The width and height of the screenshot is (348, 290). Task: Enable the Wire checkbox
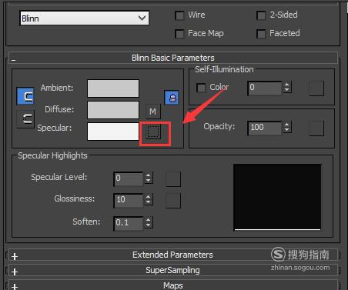pyautogui.click(x=179, y=15)
